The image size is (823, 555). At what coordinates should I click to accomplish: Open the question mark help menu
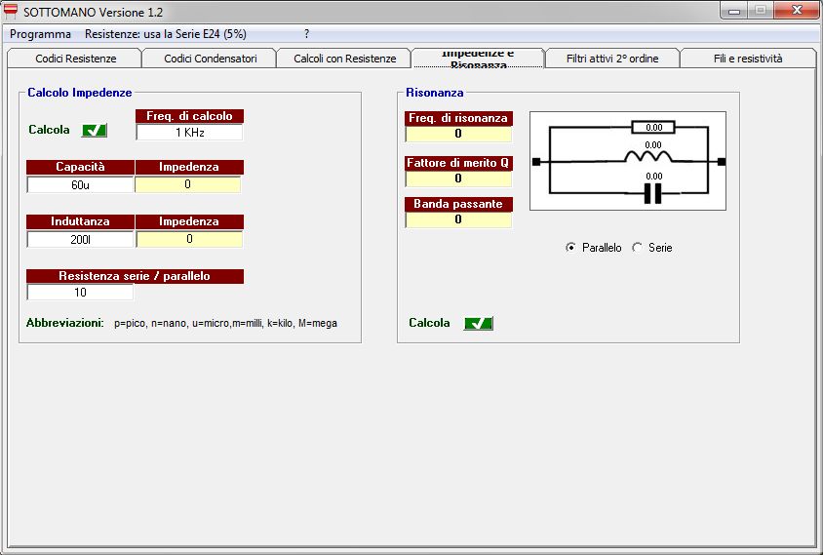point(306,33)
